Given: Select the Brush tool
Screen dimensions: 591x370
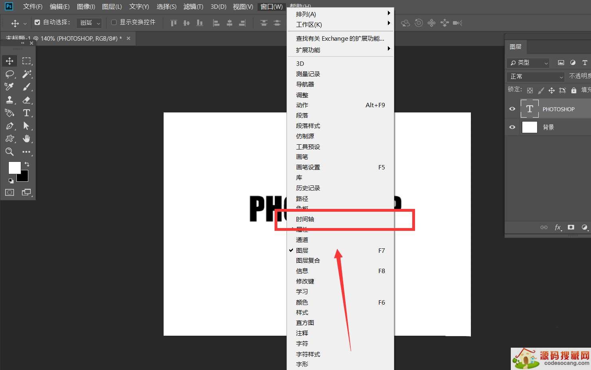Looking at the screenshot, I should click(26, 87).
